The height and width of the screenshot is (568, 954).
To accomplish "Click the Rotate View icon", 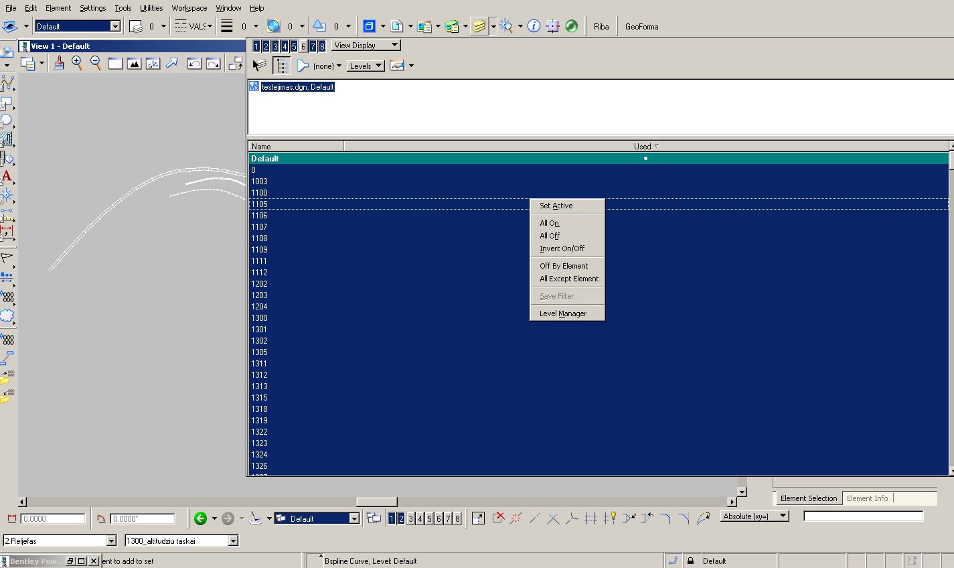I will [x=153, y=64].
